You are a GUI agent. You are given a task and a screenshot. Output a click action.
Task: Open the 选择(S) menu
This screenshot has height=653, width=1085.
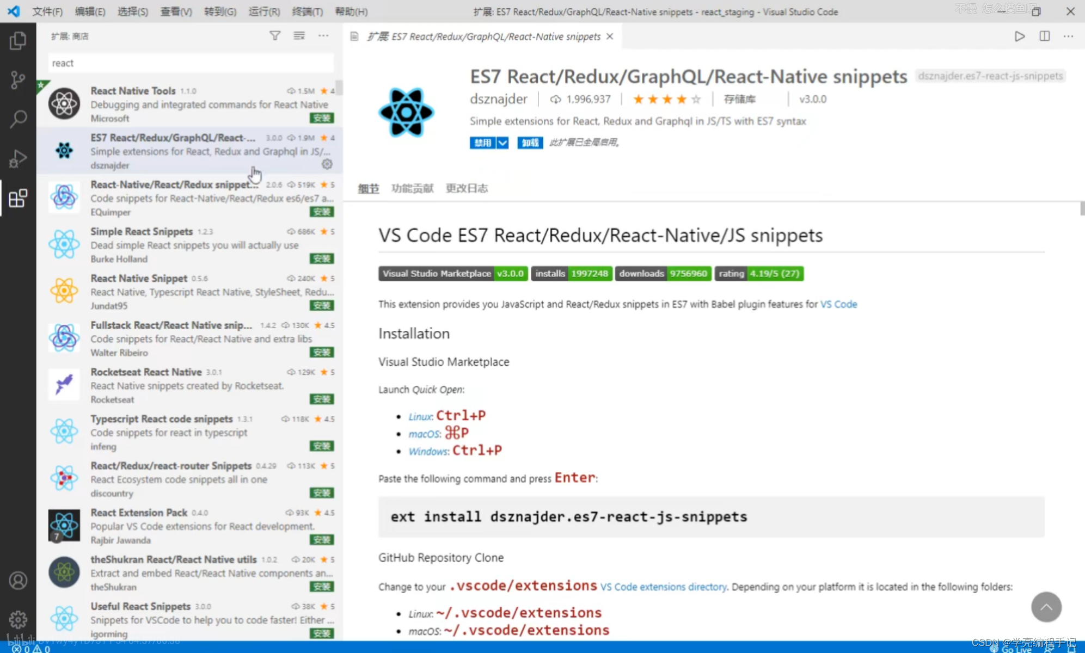[133, 11]
